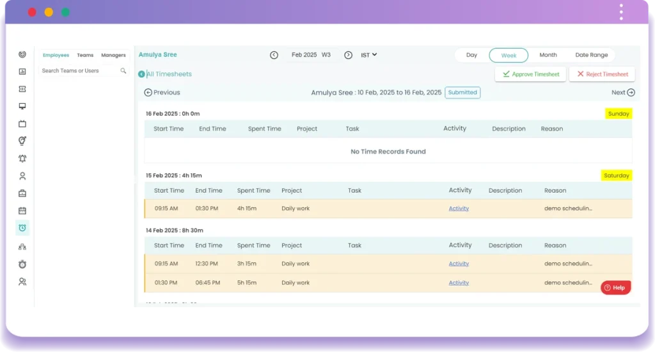The width and height of the screenshot is (655, 352).
Task: Open Activity link for 15 Feb 09:15 AM row
Action: 459,208
